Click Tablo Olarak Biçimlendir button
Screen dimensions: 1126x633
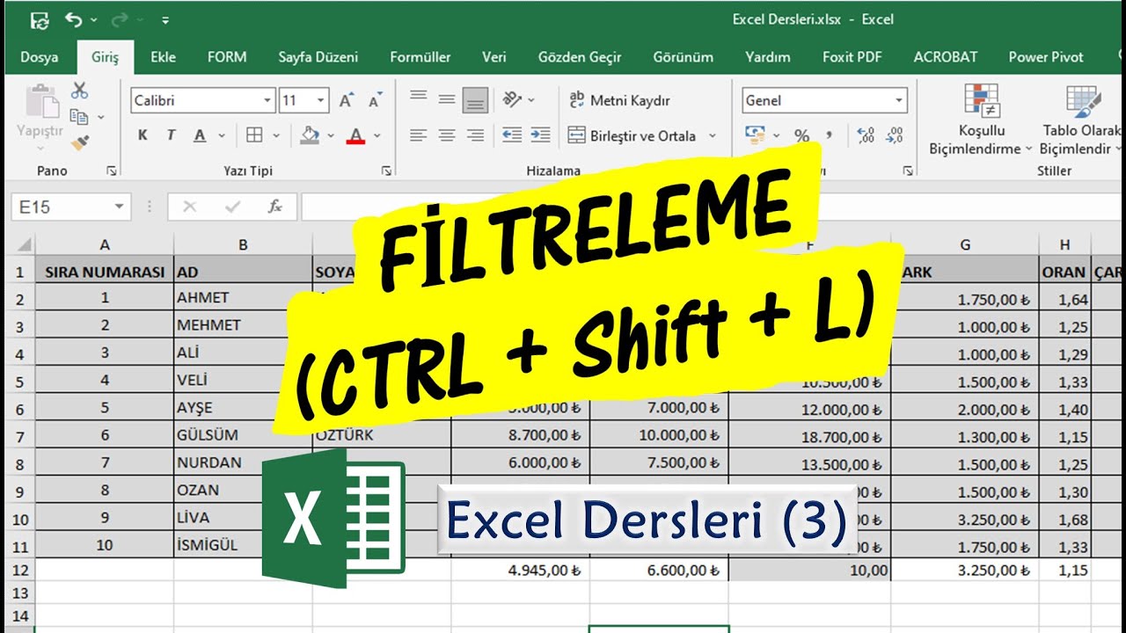1082,120
